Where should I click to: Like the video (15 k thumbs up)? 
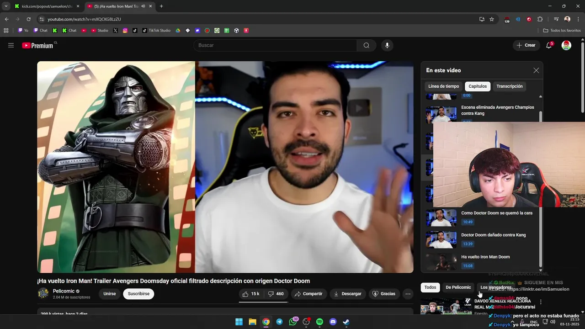(251, 294)
